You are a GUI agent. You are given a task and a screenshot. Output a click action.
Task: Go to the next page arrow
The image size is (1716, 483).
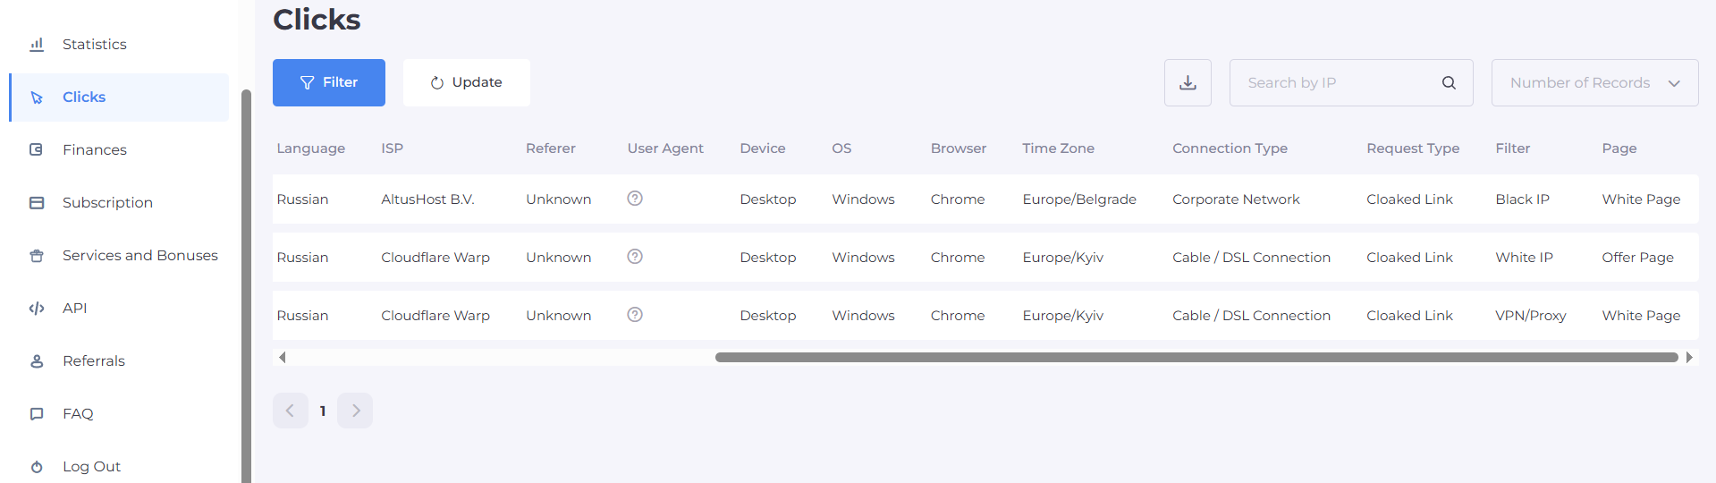click(x=355, y=411)
